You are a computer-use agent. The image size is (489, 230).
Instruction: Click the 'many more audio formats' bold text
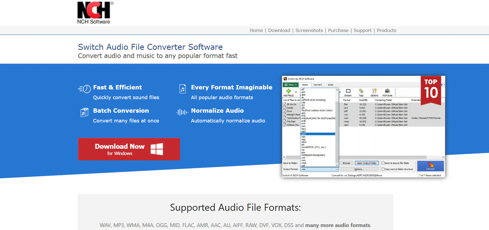pos(338,225)
